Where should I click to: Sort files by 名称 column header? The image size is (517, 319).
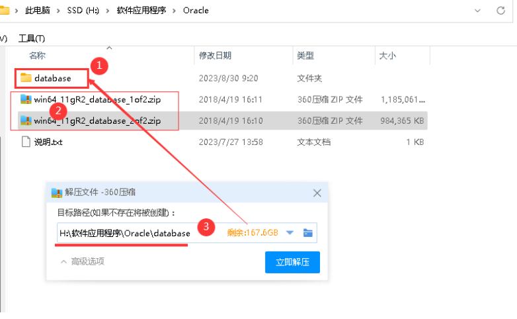click(38, 56)
